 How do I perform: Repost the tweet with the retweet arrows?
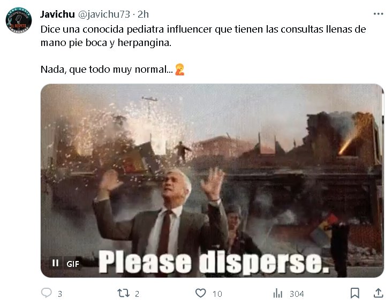(x=123, y=293)
